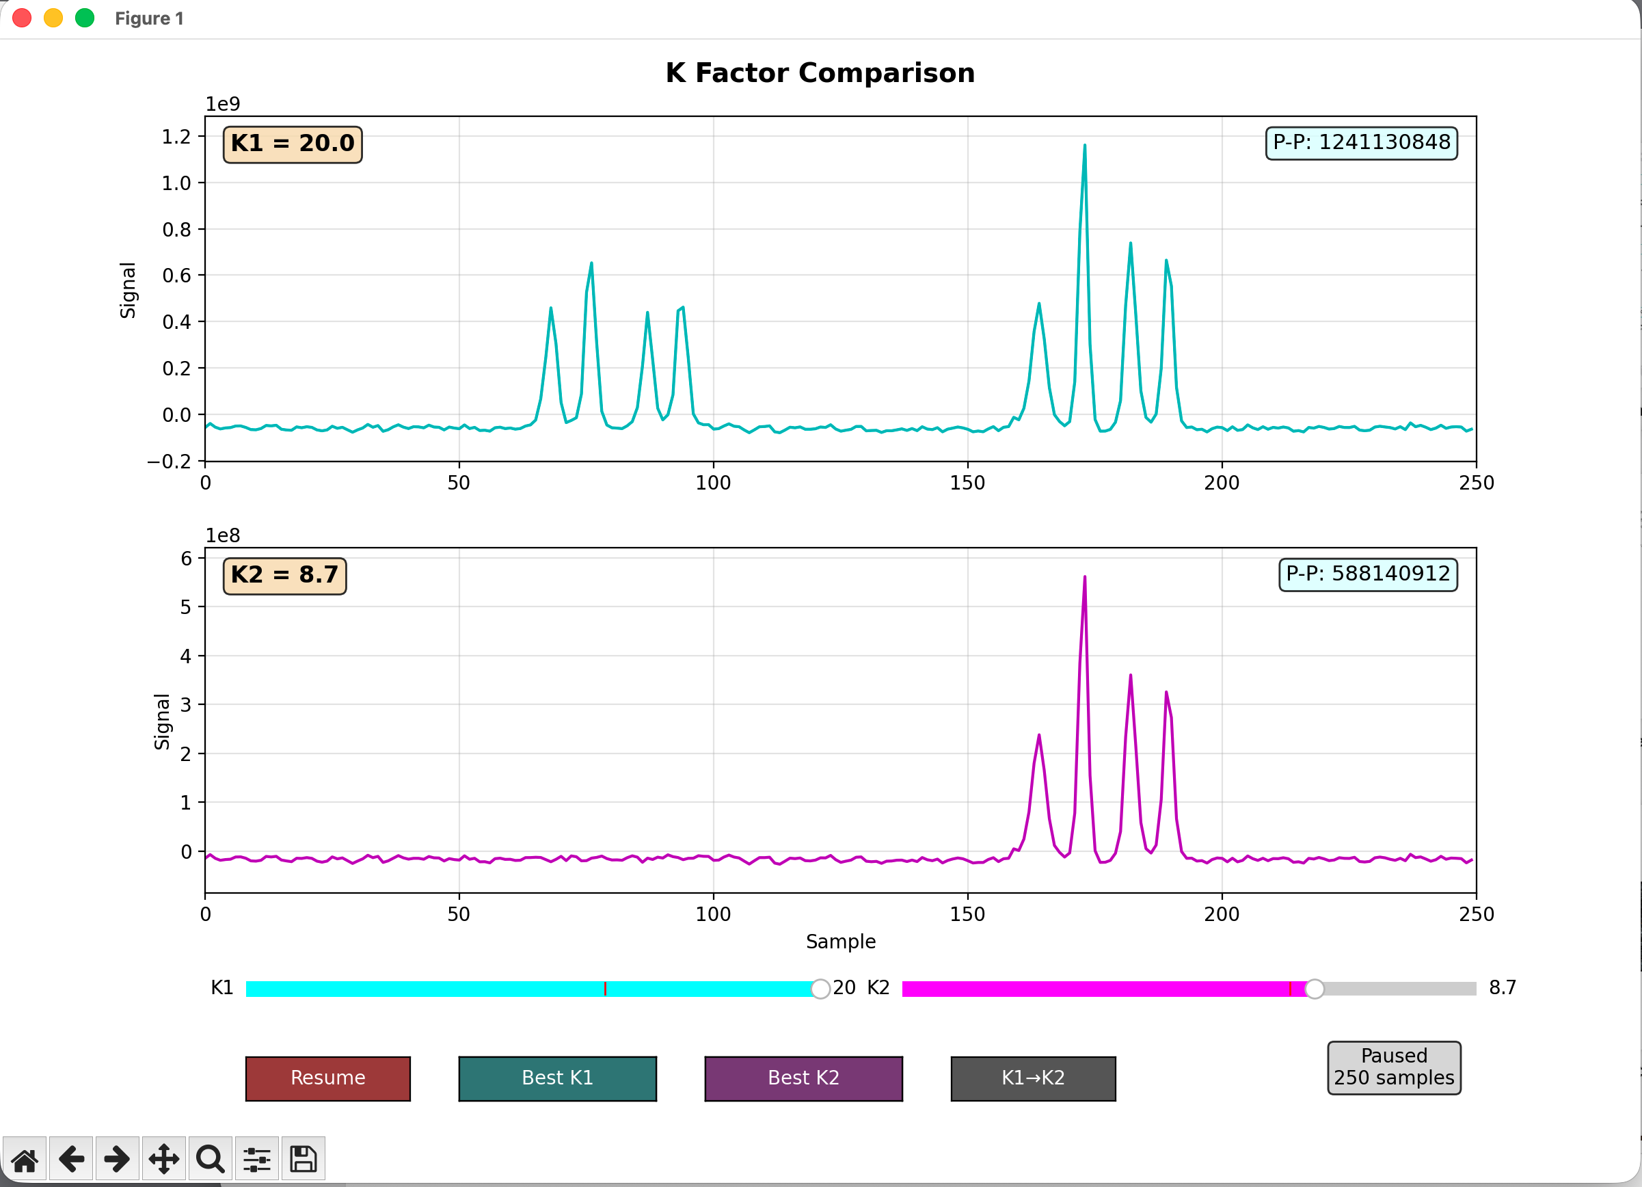Viewport: 1642px width, 1187px height.
Task: Click the Best K2 button
Action: point(803,1078)
